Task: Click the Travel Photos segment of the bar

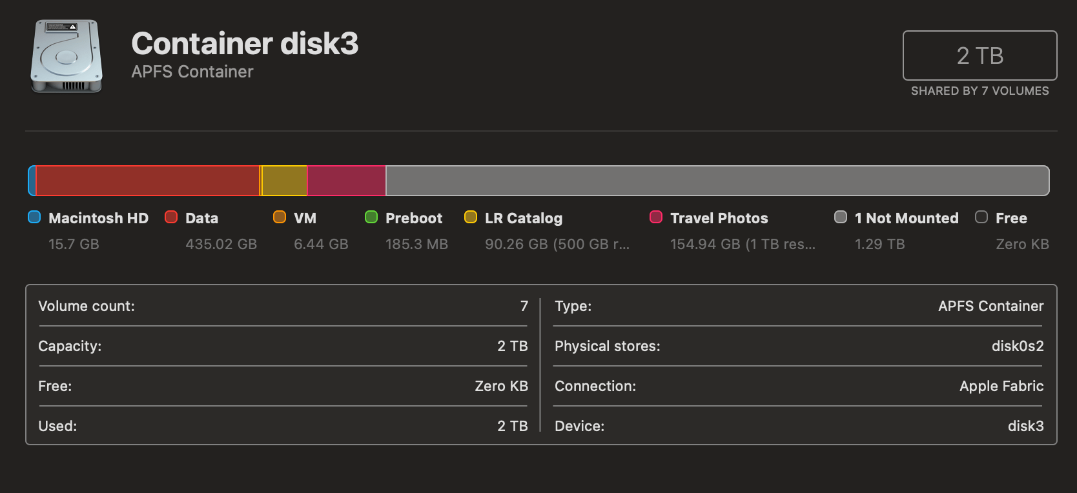Action: coord(345,181)
